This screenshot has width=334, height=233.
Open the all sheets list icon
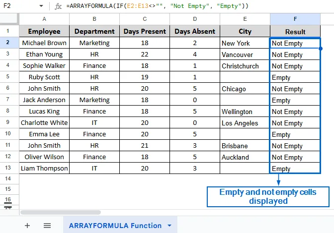47,226
